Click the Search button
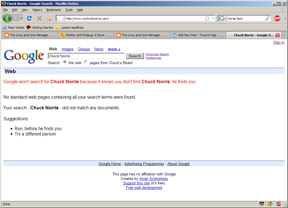The height and width of the screenshot is (208, 288). point(135,56)
